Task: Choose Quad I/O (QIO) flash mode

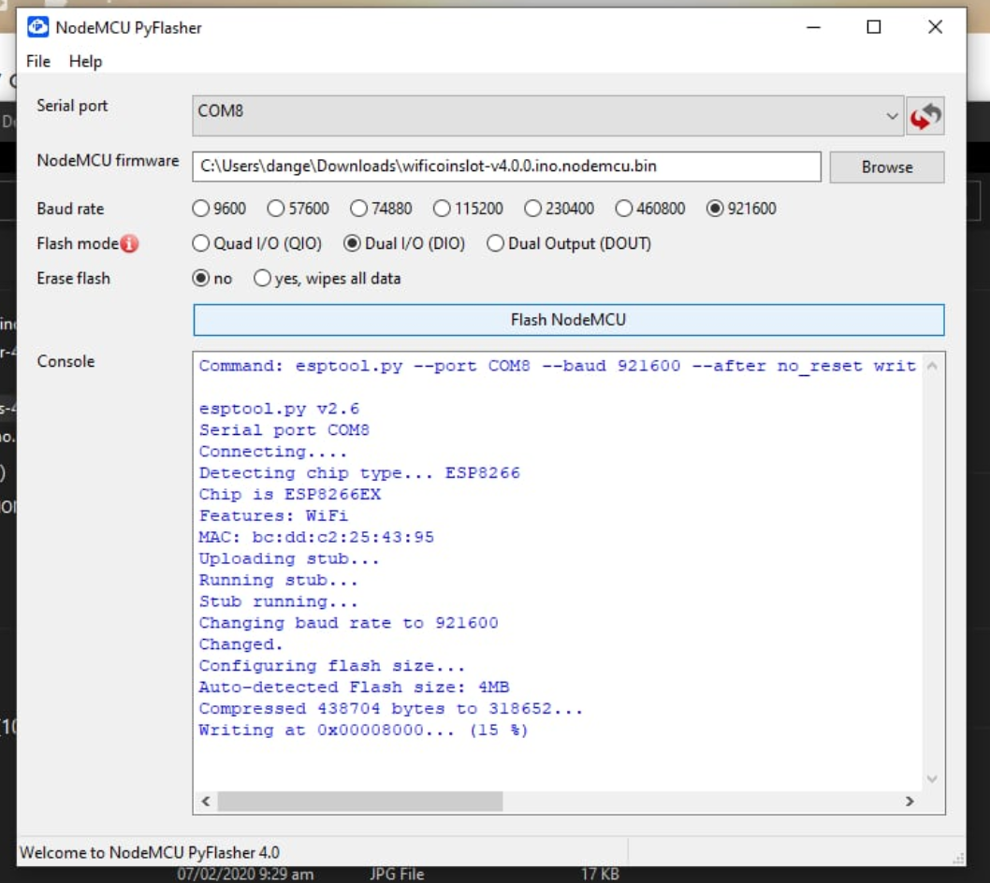Action: 200,244
